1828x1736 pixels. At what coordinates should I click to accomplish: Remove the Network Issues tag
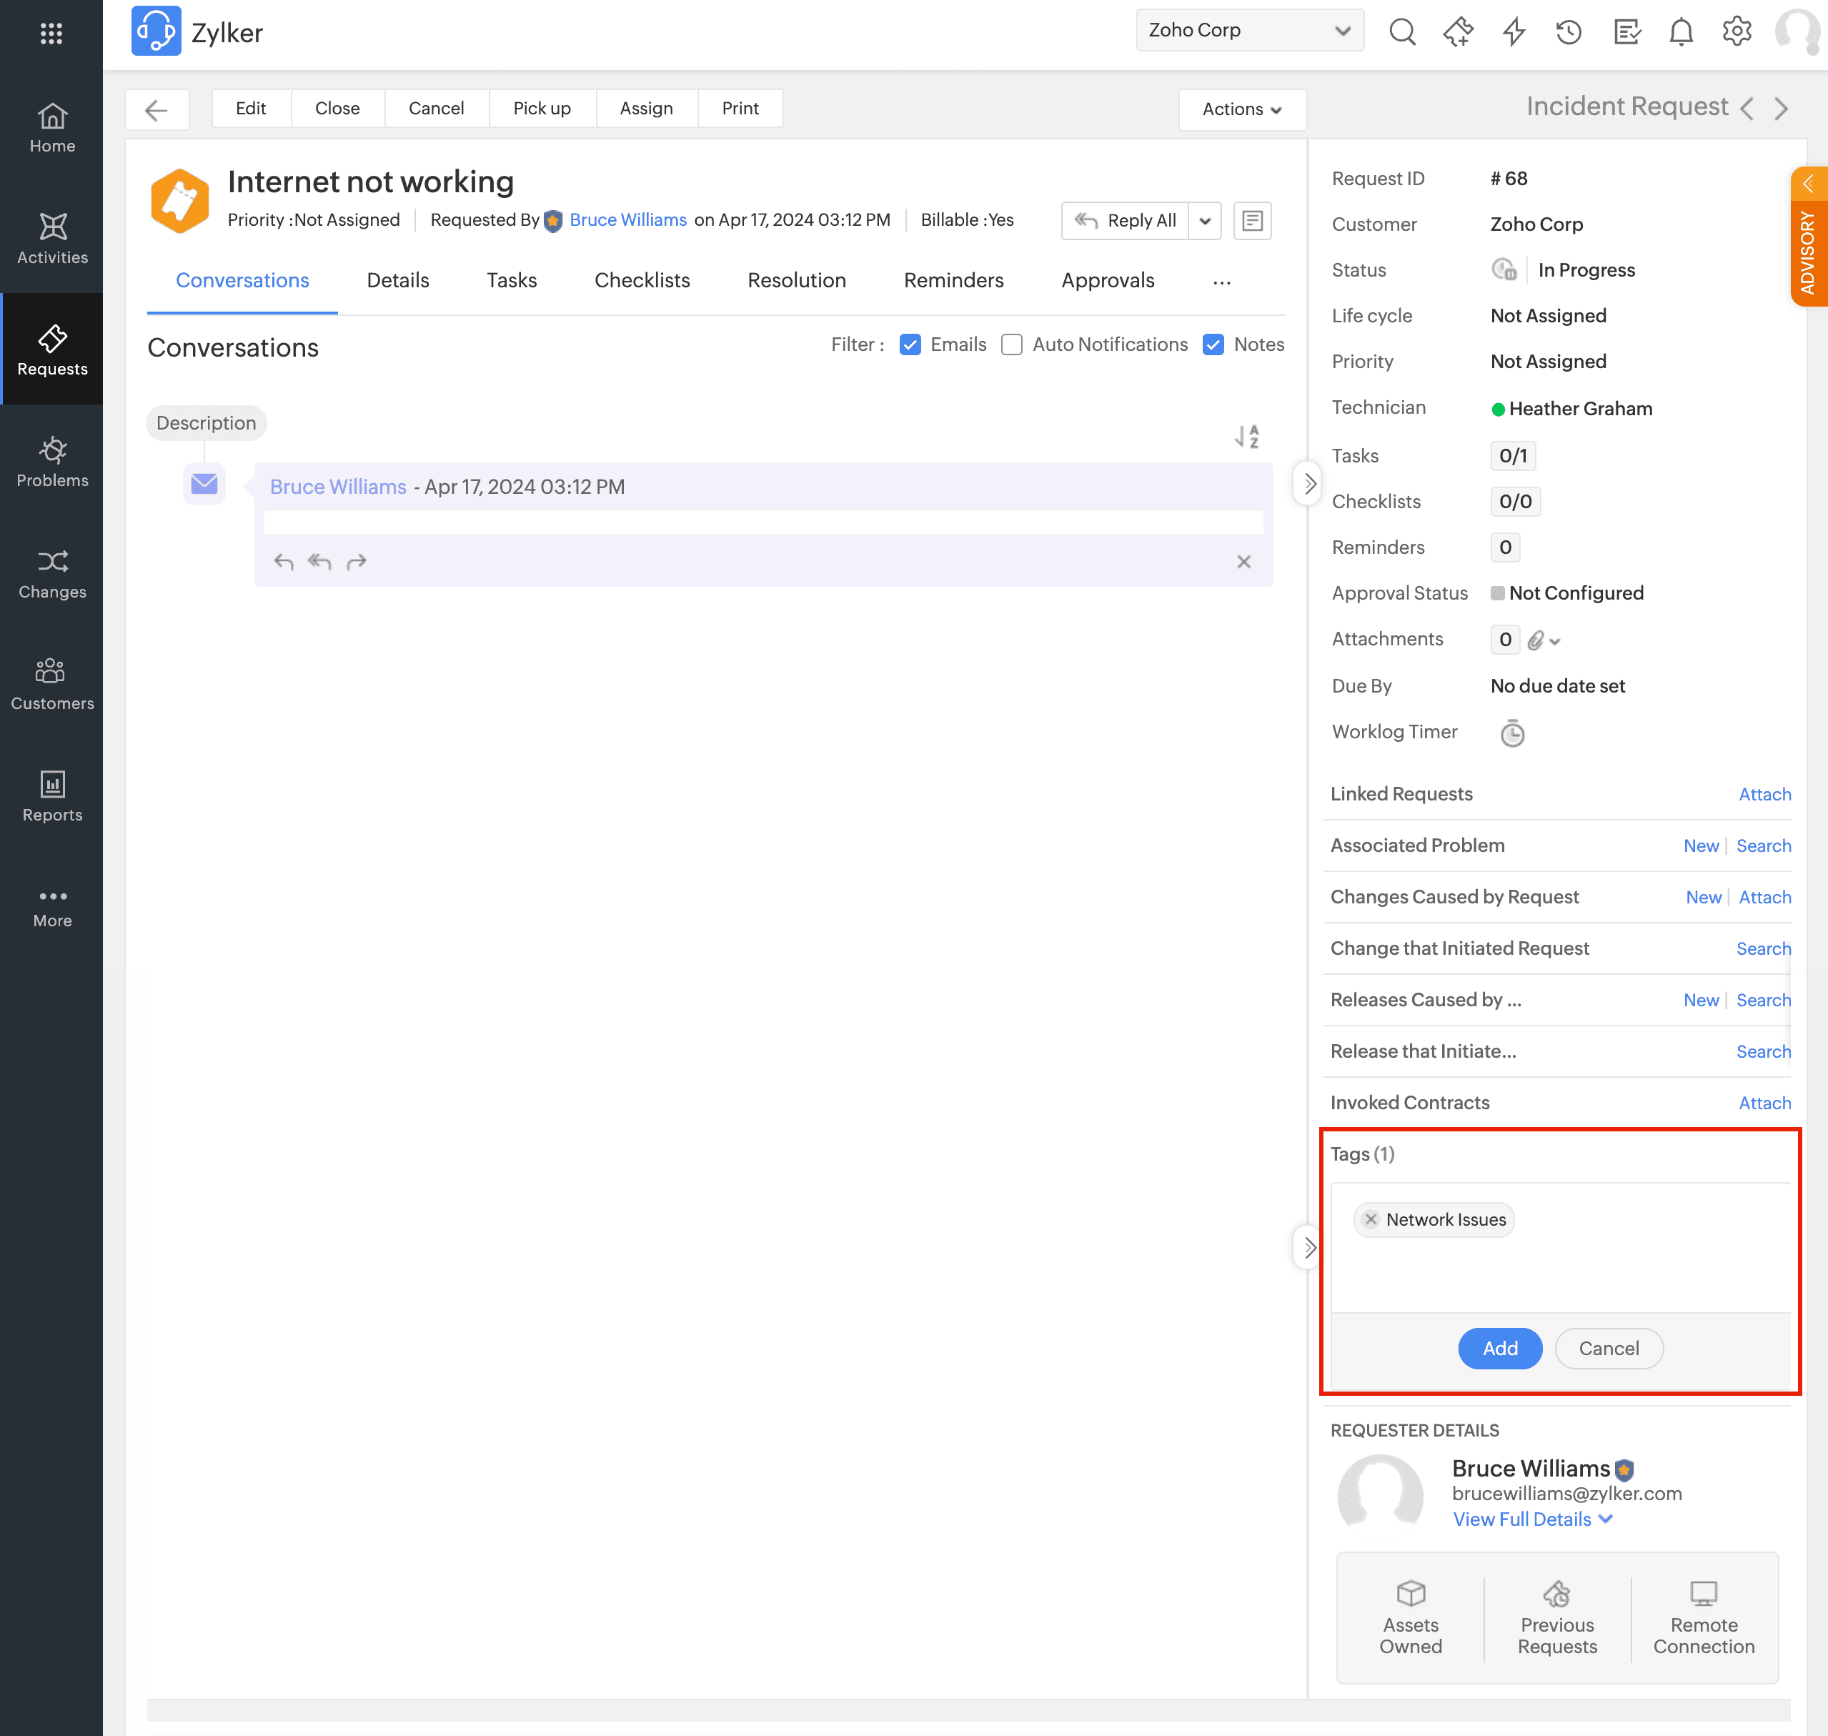tap(1371, 1219)
